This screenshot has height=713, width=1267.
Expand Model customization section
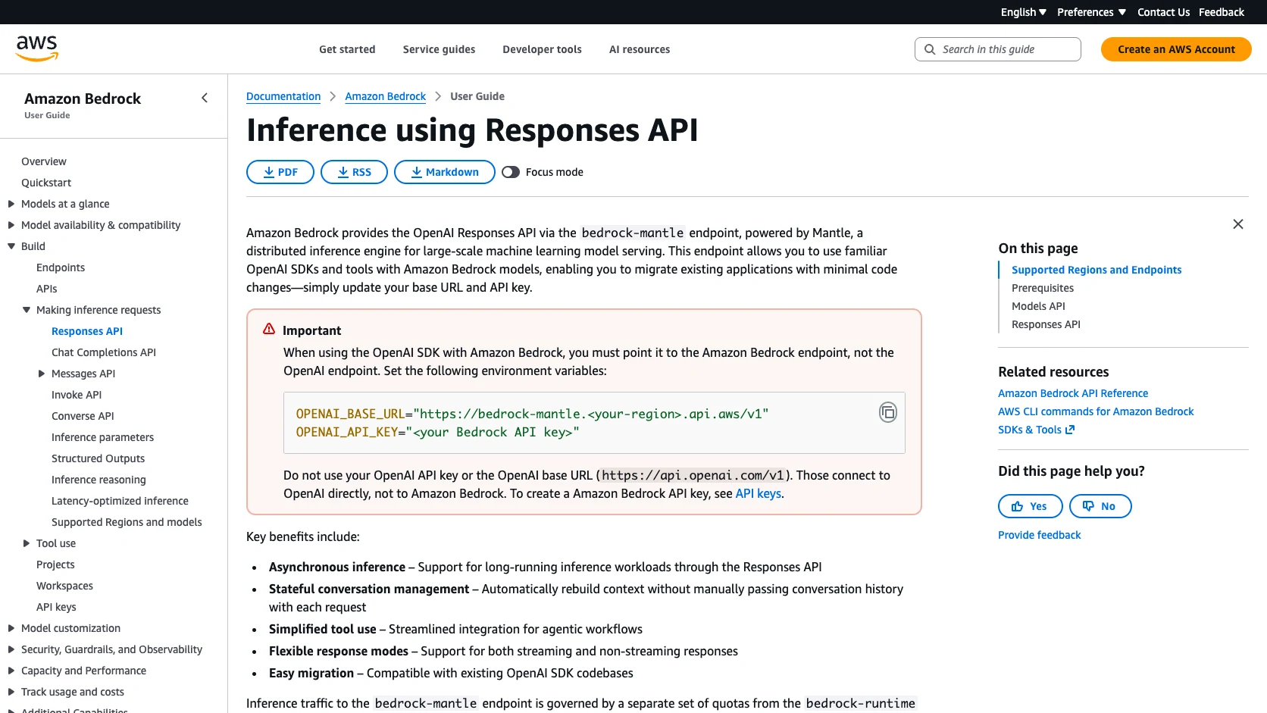(11, 628)
